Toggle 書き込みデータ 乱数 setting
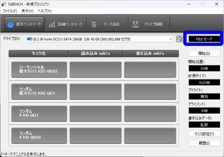Screen dimensions: 224x157 point(204,125)
